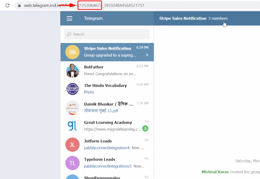This screenshot has width=260, height=179.
Task: Click the gl logo avatar
Action: pyautogui.click(x=72, y=126)
